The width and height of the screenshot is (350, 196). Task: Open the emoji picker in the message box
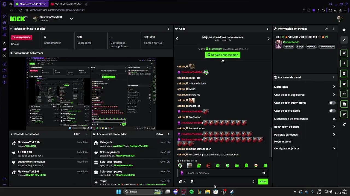264,173
